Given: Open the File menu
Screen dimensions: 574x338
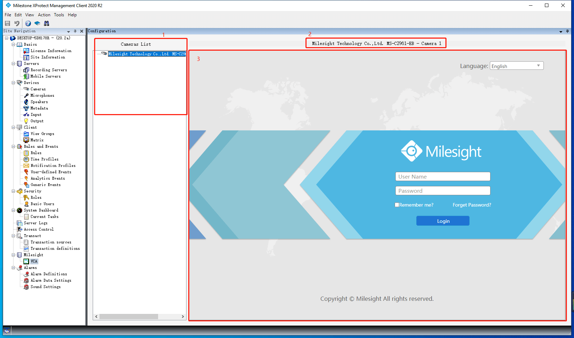Looking at the screenshot, I should click(8, 15).
